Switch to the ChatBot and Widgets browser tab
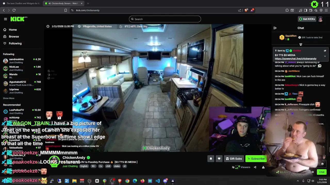The width and height of the screenshot is (330, 185). coord(21,3)
